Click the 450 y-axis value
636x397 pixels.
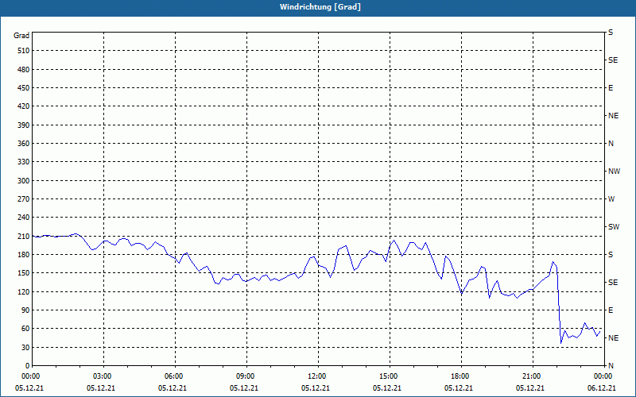pos(24,88)
